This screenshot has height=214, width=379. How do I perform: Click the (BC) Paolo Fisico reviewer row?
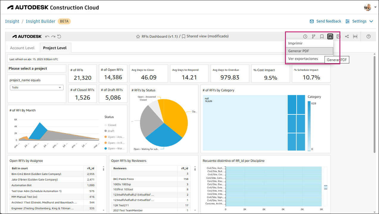(151, 179)
